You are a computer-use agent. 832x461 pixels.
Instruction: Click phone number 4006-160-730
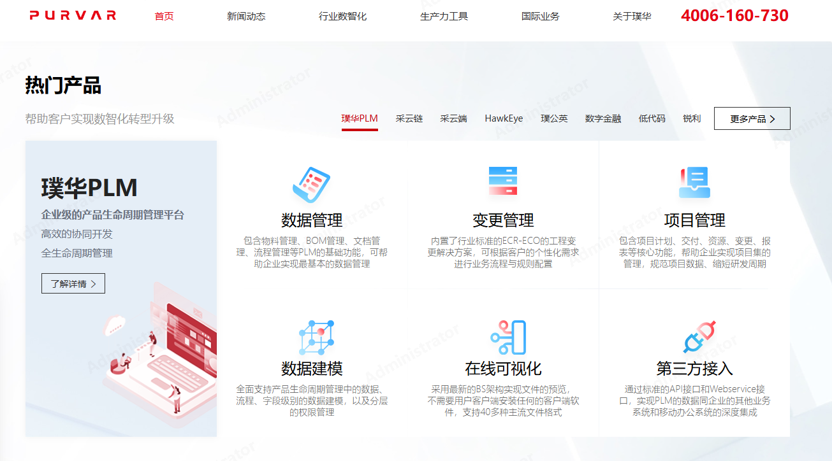[x=734, y=16]
